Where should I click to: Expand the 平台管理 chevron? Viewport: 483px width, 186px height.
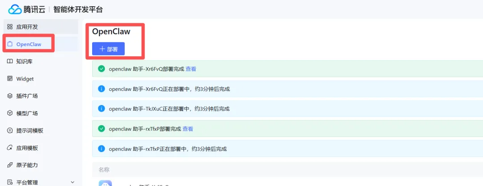[x=72, y=182]
